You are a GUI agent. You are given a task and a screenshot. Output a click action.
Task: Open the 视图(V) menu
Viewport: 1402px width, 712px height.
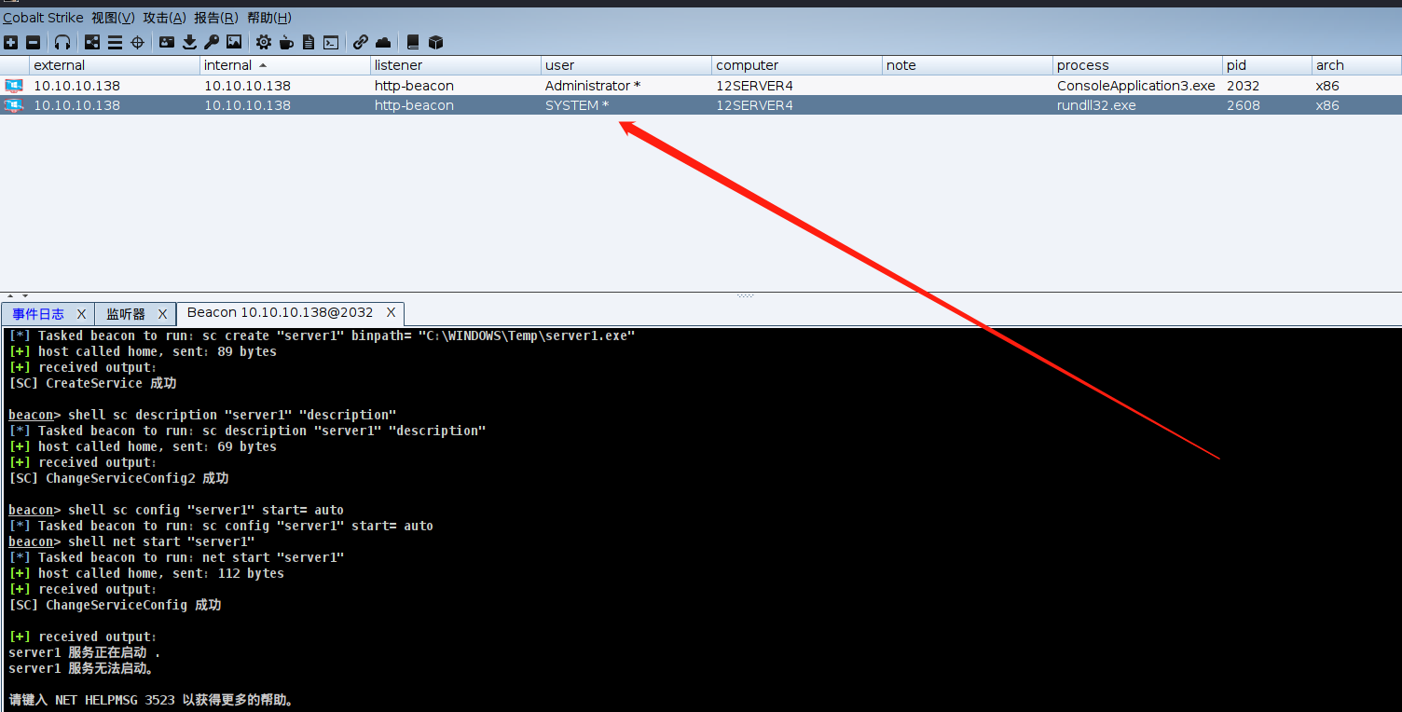click(113, 18)
